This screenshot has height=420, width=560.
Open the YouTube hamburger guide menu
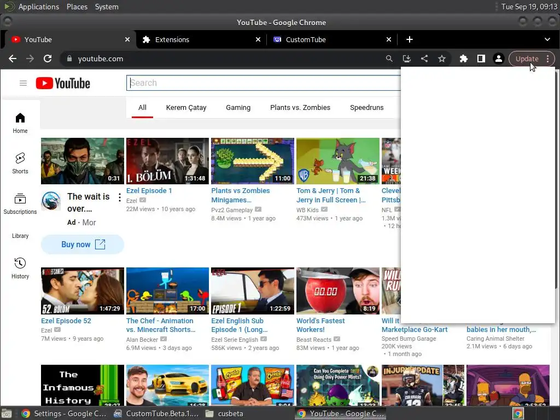point(23,83)
